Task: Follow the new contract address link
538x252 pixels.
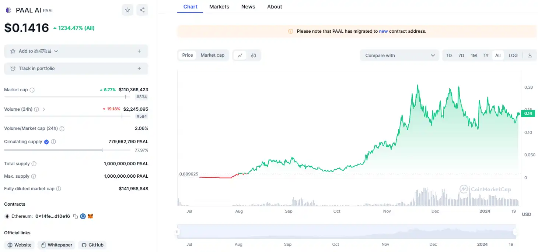Action: (x=383, y=31)
